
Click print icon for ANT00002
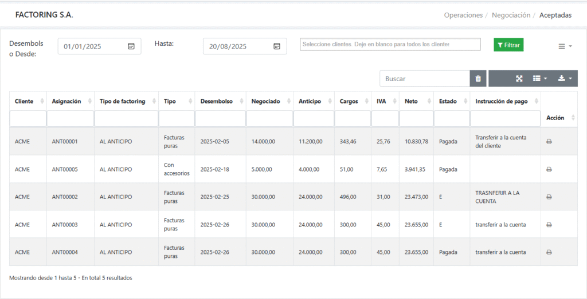tap(549, 197)
